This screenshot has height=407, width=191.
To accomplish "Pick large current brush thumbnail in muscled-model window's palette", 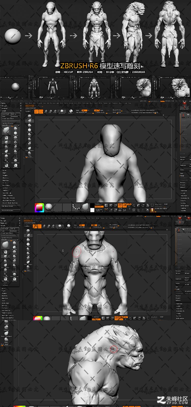I will pos(6,245).
